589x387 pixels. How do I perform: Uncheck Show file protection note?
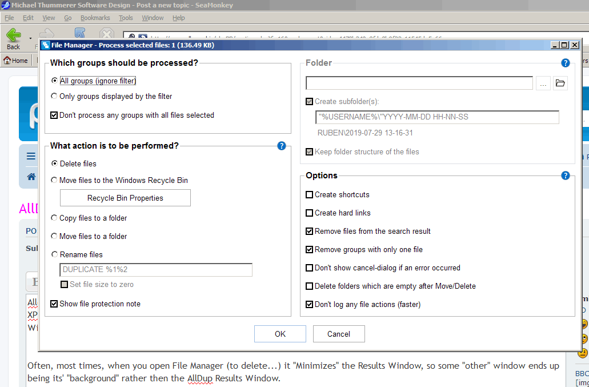(x=54, y=304)
